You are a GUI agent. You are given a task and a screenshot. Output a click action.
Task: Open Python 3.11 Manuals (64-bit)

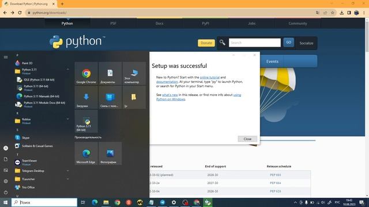pos(42,96)
